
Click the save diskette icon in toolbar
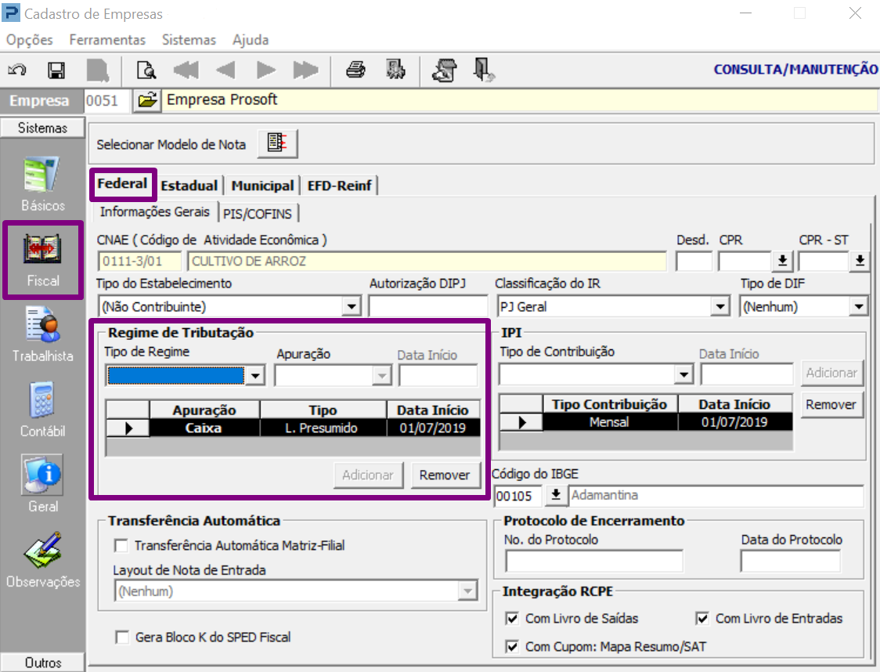(x=56, y=70)
